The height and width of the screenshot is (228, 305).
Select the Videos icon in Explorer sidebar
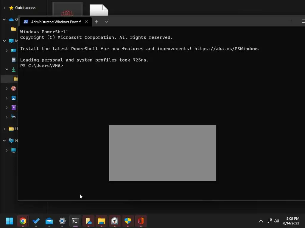click(14, 107)
